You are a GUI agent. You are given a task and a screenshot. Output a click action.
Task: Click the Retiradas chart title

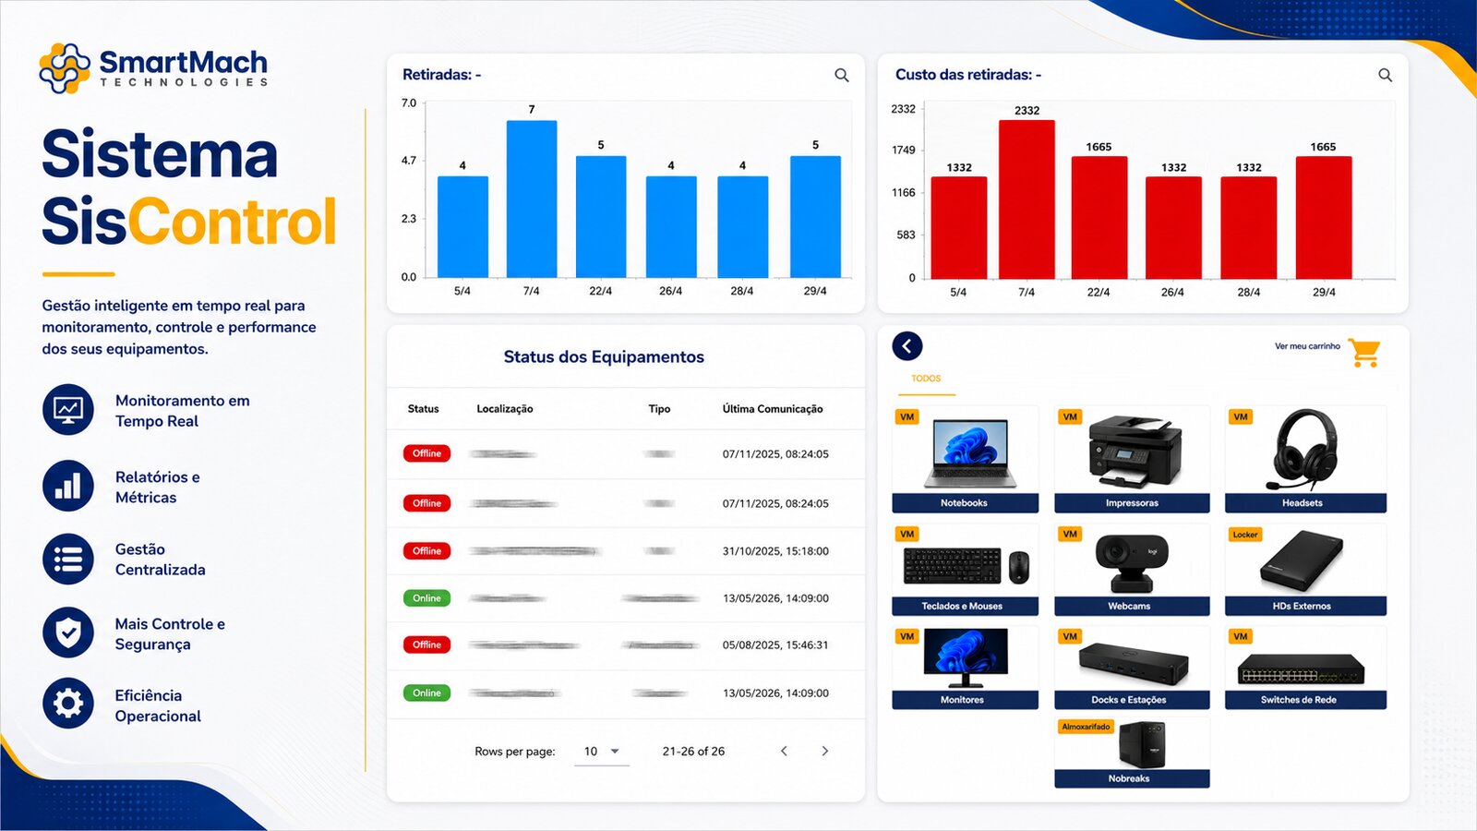point(441,75)
